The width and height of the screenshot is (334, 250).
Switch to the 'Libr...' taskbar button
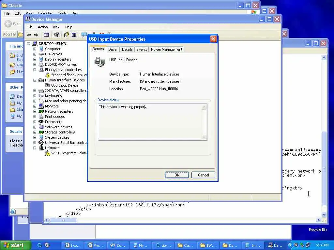(163, 245)
